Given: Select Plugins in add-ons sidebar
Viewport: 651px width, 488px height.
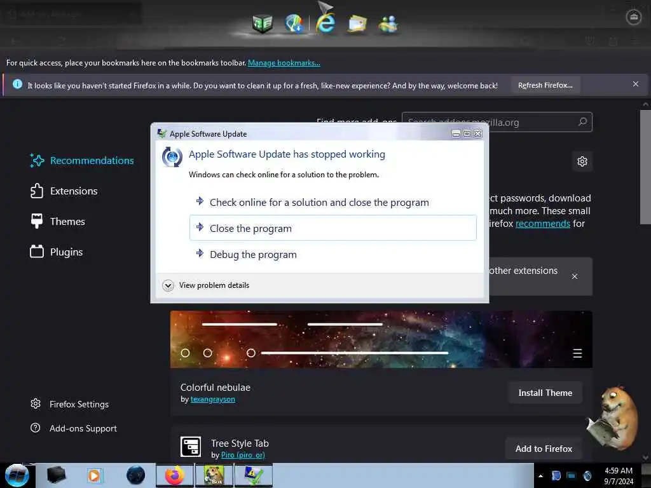Looking at the screenshot, I should click(57, 252).
